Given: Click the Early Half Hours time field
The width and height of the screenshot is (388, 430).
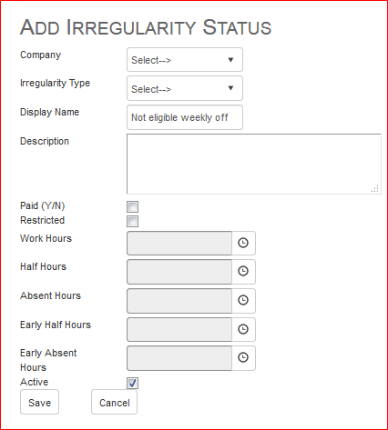Looking at the screenshot, I should (x=179, y=329).
